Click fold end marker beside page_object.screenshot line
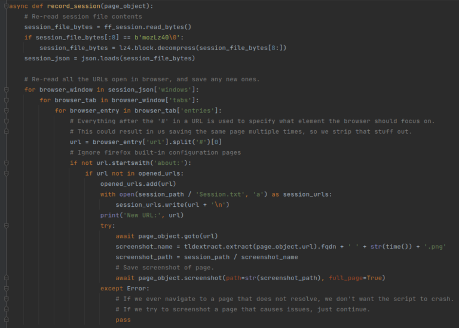The width and height of the screenshot is (459, 328). (6, 278)
